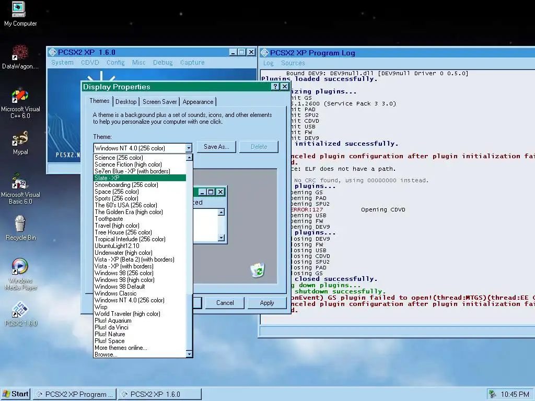Image resolution: width=535 pixels, height=401 pixels.
Task: Choose The Golden Era (high color)
Action: [140, 212]
